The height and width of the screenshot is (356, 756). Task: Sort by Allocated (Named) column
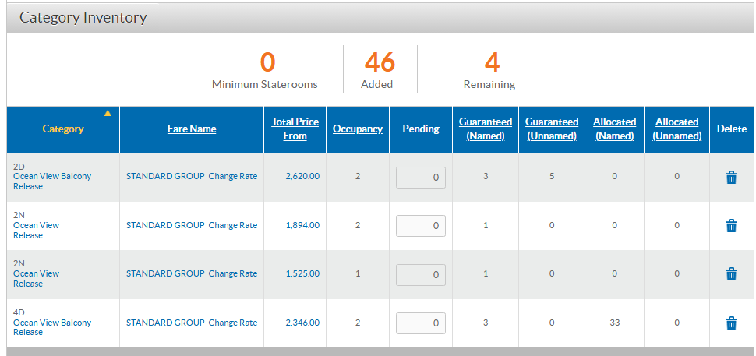pos(614,129)
